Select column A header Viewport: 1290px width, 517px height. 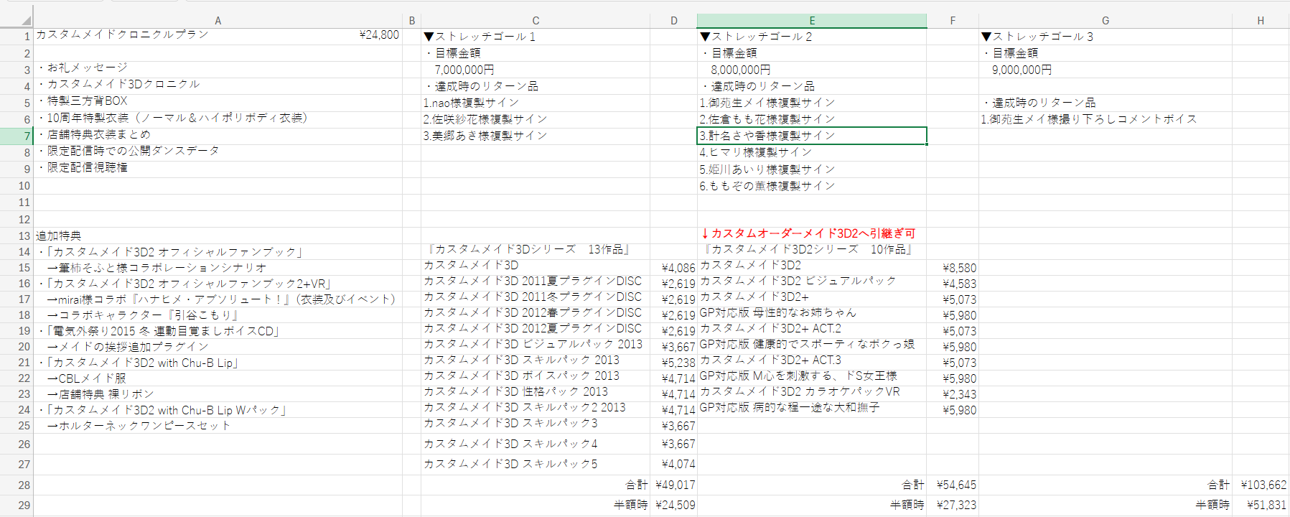coord(218,21)
